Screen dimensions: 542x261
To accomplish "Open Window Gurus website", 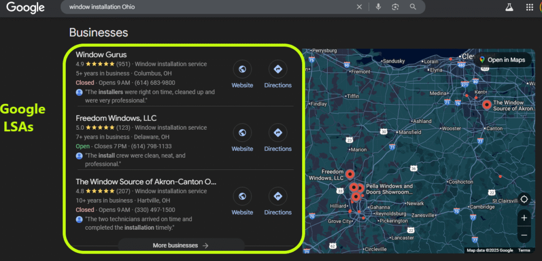I will [x=242, y=75].
